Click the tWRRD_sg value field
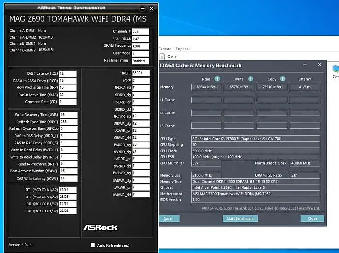Viewport: 339px width, 253px height. 141,145
